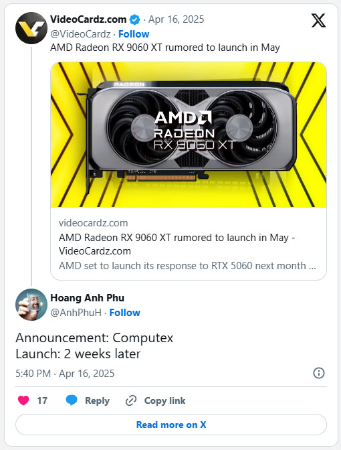Click the Hoang Anh Phu name

tap(88, 298)
